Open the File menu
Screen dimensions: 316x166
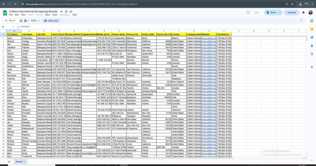point(11,15)
